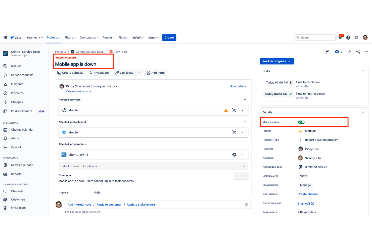Open Reports in the sidebar
Image resolution: width=372 pixels, height=248 pixels.
pos(16,174)
